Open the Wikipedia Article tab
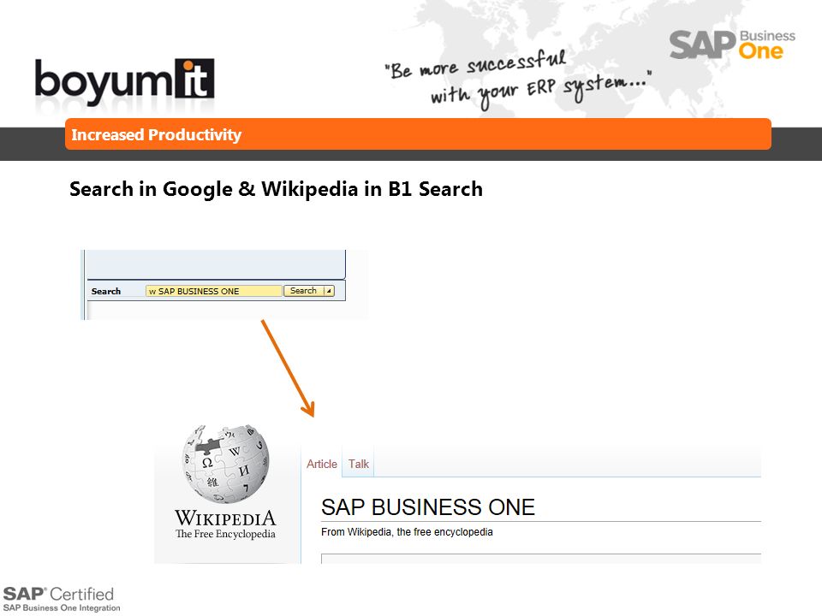This screenshot has width=822, height=616. tap(322, 464)
